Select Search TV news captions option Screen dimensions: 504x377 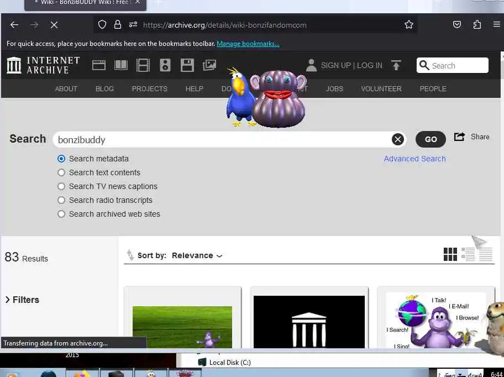(x=61, y=186)
